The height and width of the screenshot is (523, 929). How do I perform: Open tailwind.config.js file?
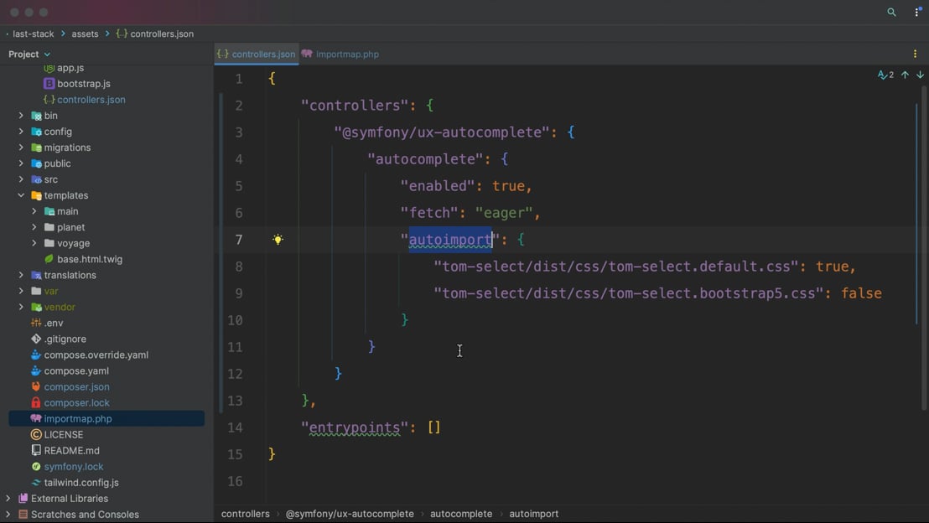(80, 482)
